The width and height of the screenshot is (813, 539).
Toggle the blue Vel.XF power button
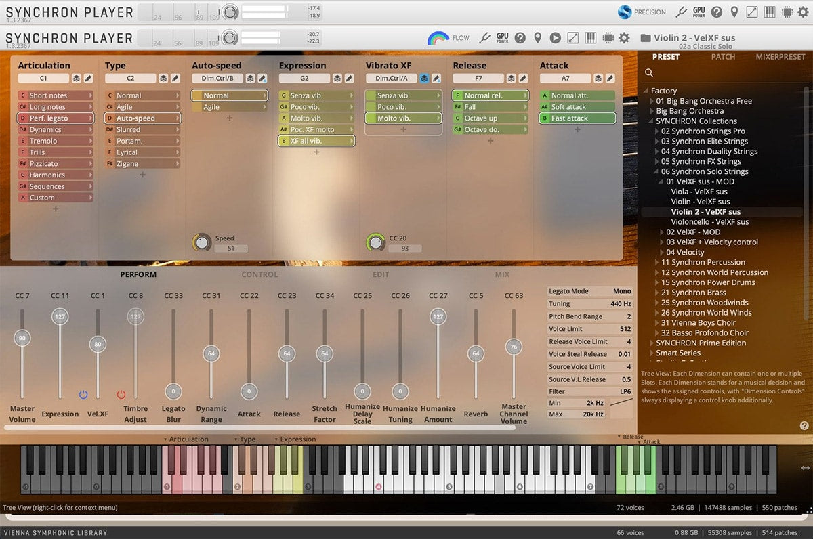pos(83,394)
